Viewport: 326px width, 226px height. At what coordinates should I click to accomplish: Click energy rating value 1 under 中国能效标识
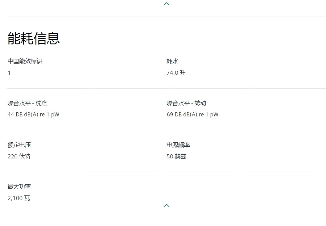(x=9, y=73)
